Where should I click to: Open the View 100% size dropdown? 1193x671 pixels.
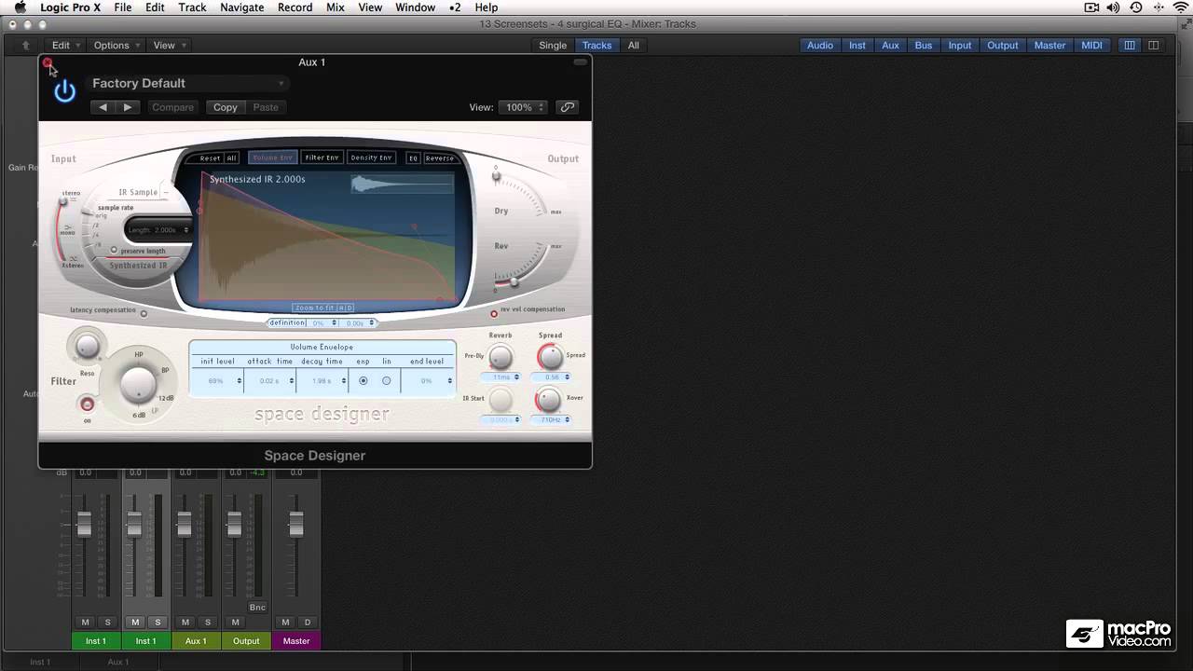coord(521,107)
